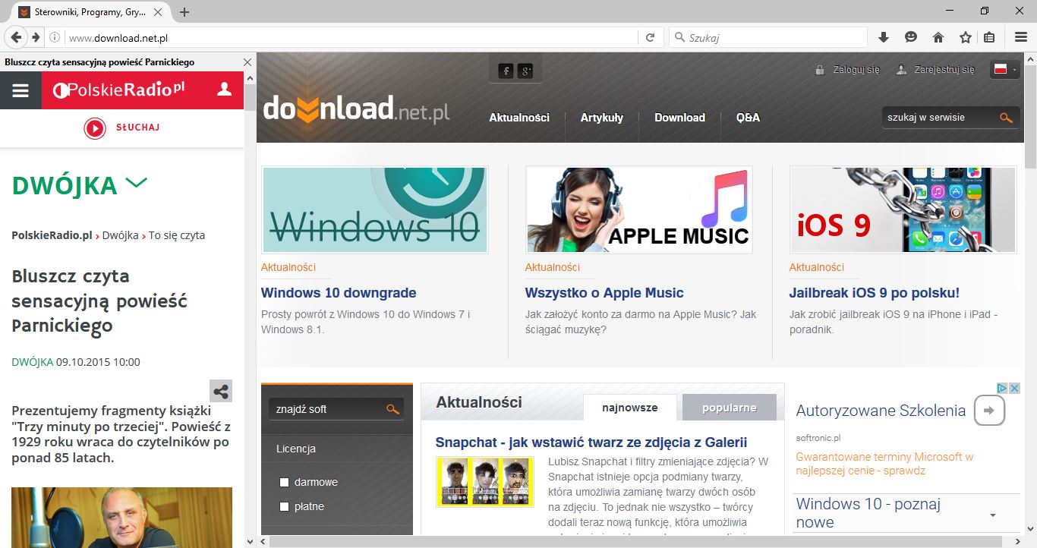Open the Downloads arrow in the toolbar
The height and width of the screenshot is (548, 1037).
click(x=884, y=37)
